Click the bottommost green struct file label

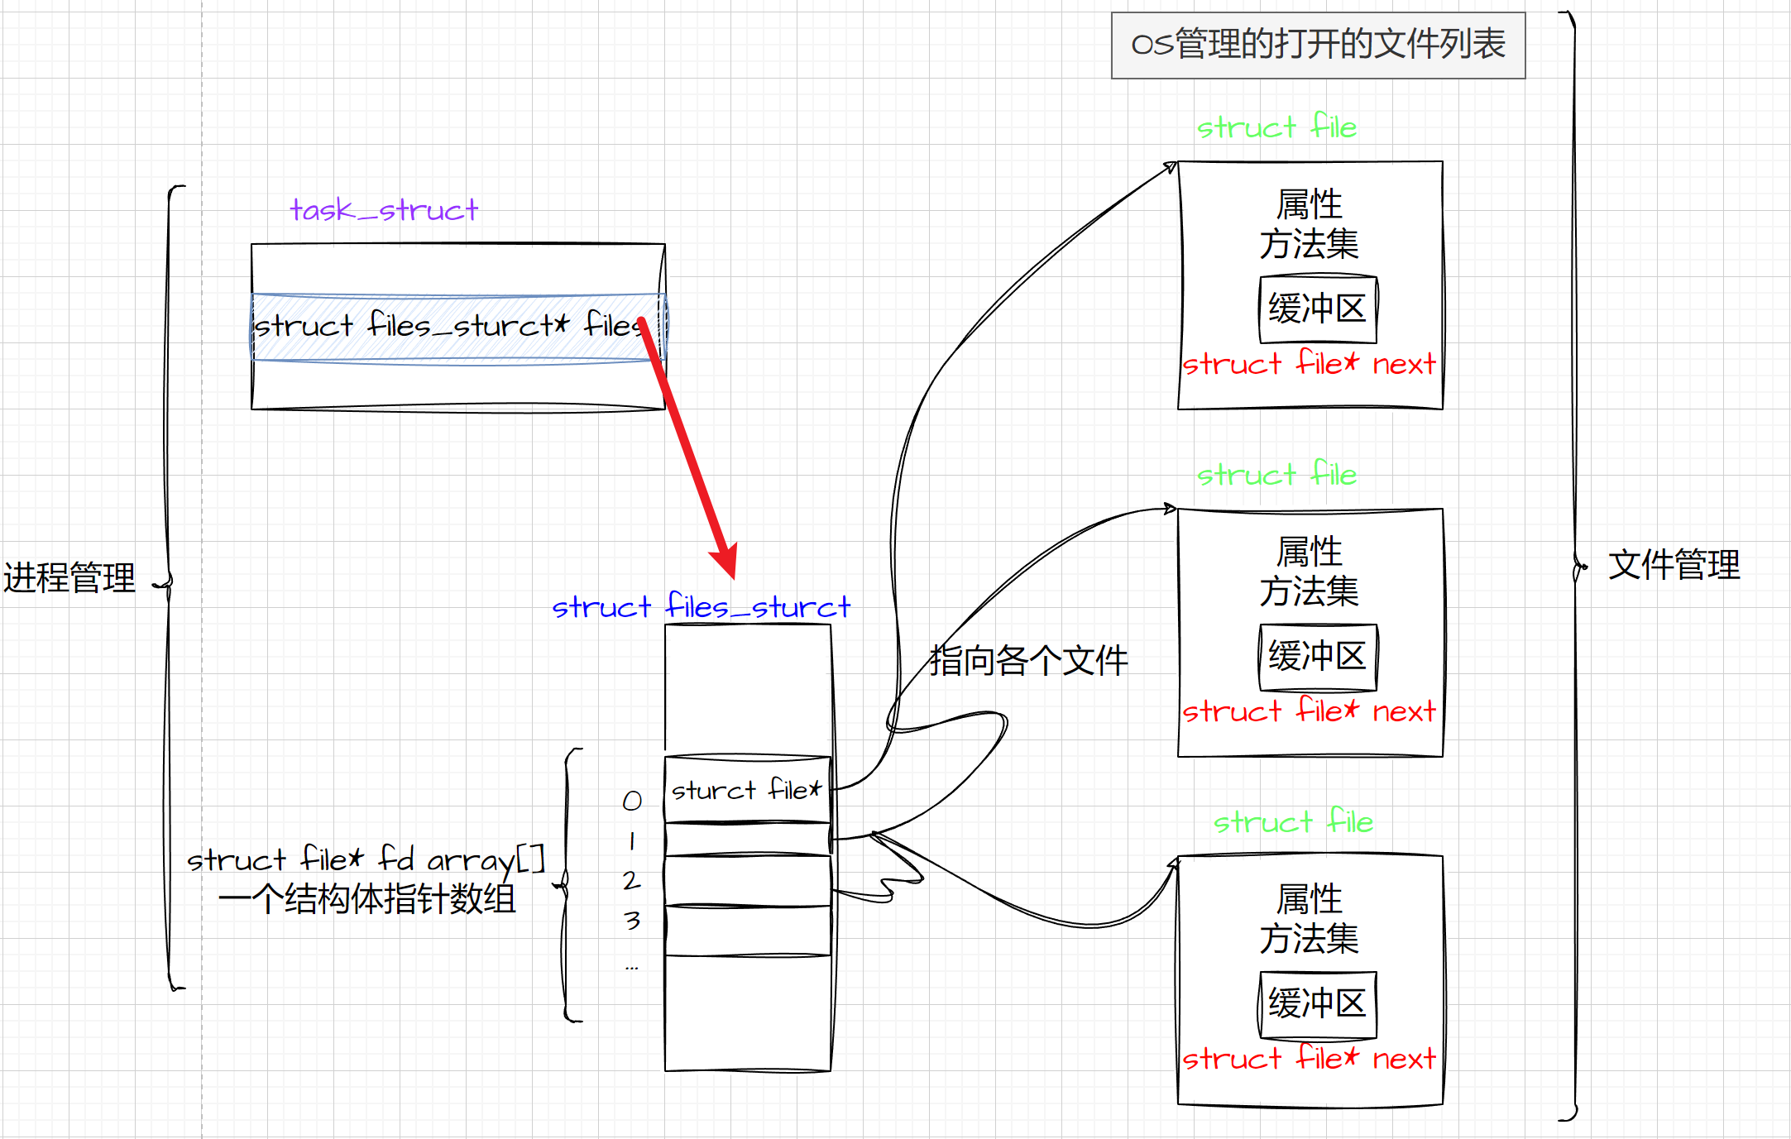1293,821
